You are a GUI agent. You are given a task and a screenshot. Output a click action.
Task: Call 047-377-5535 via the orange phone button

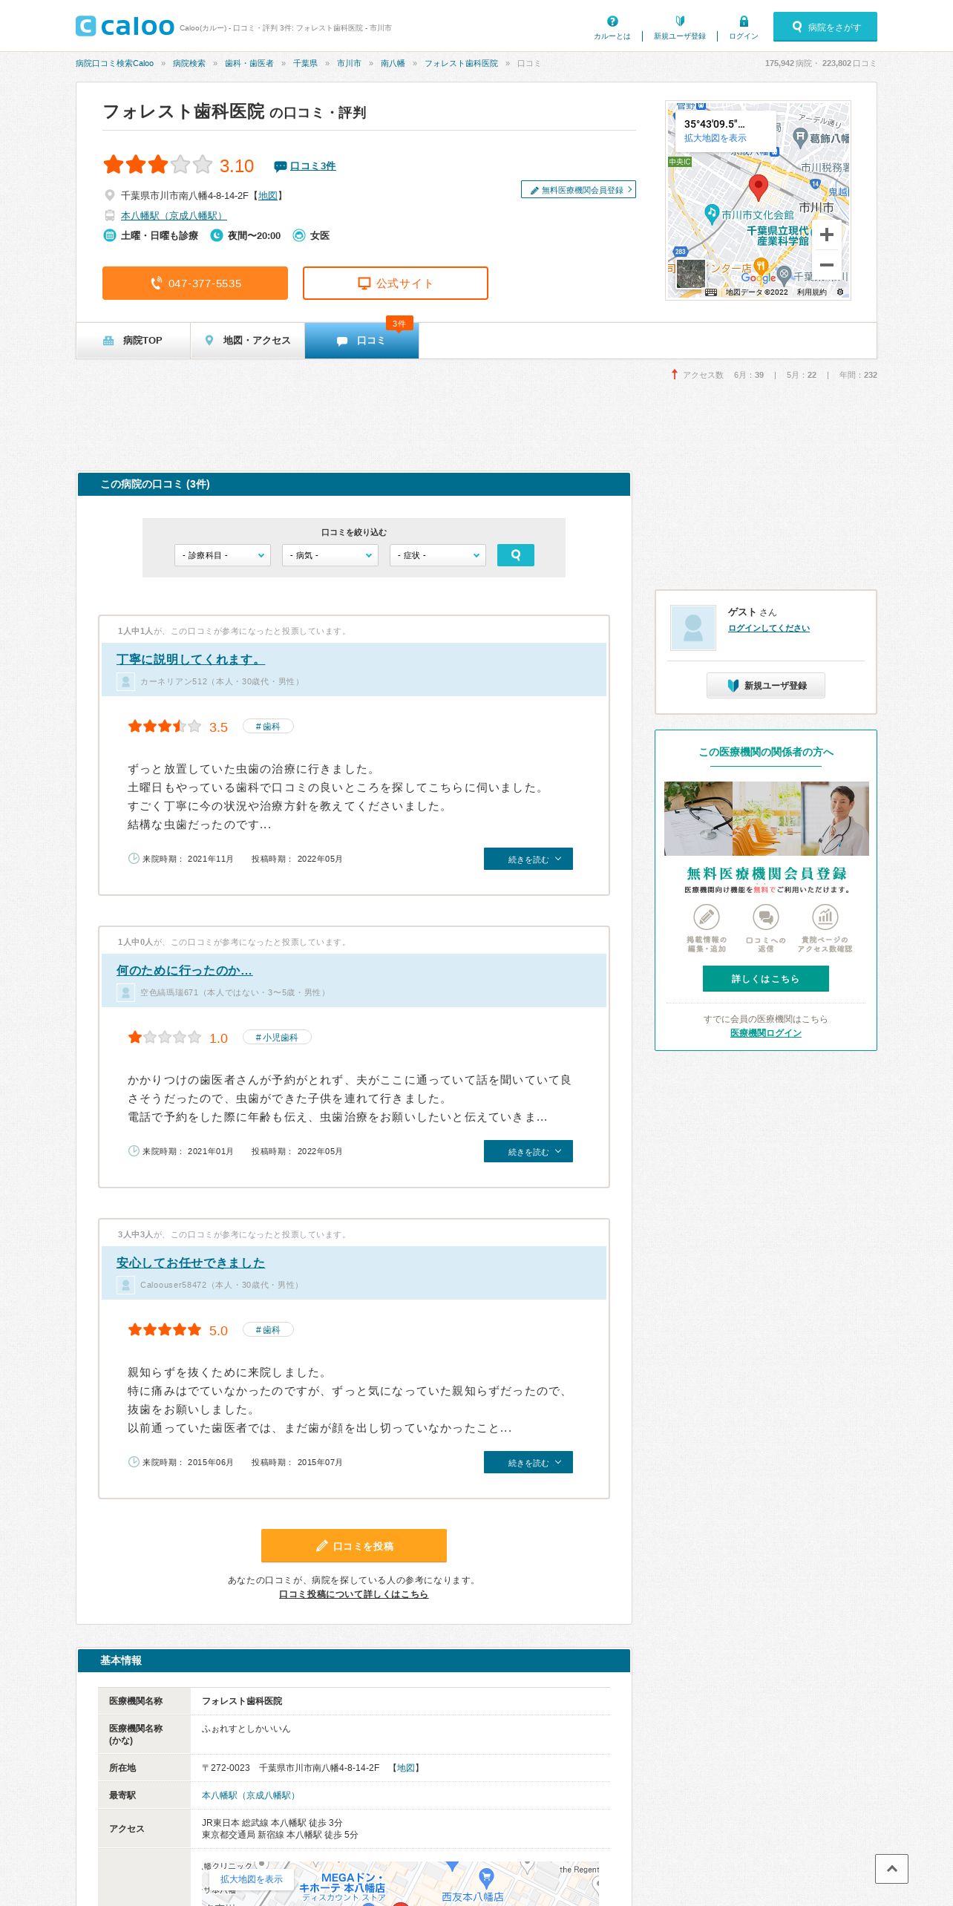tap(195, 283)
